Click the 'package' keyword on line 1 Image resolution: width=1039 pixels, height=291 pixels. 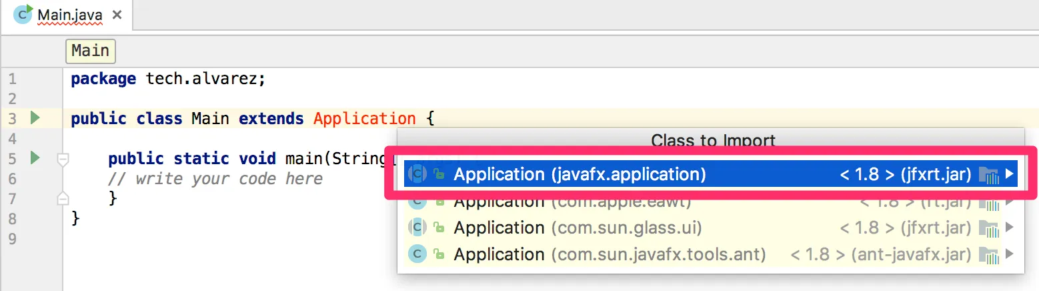pos(103,79)
